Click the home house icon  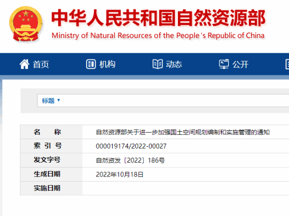(25, 64)
